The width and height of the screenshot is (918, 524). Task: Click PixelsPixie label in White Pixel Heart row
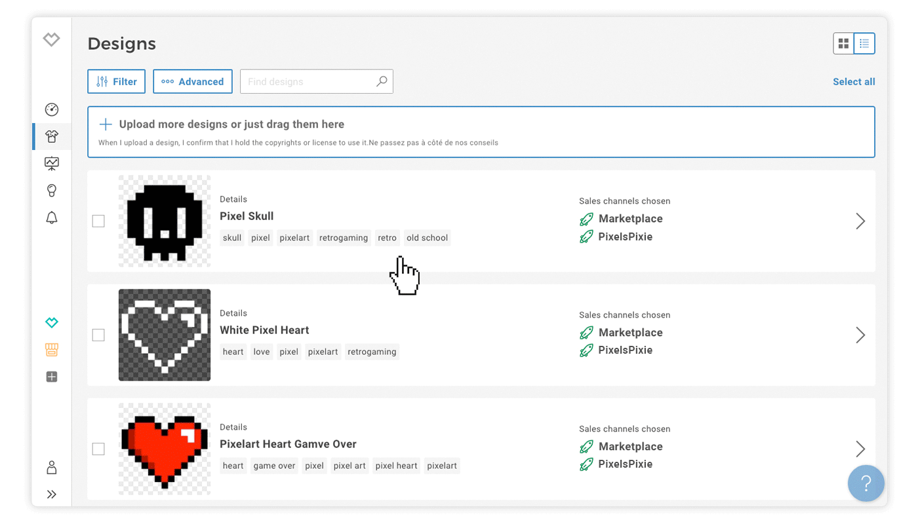626,350
